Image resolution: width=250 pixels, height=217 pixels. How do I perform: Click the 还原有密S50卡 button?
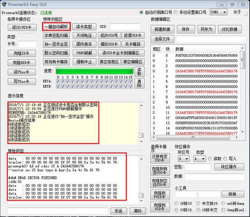tap(160, 158)
